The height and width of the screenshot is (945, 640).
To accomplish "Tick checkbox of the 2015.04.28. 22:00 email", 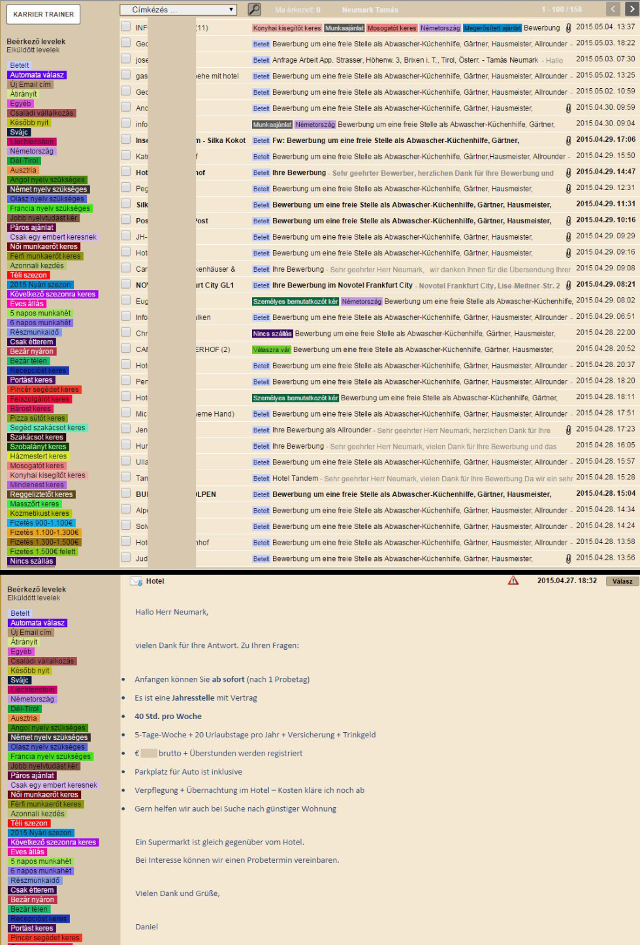I will (x=125, y=332).
